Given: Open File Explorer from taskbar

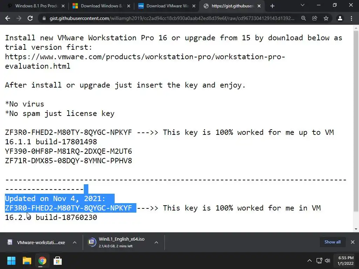Looking at the screenshot, I should coord(27,261).
